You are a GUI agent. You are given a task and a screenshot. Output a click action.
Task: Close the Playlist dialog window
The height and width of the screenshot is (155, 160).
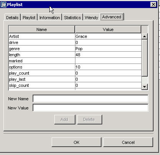153,5
